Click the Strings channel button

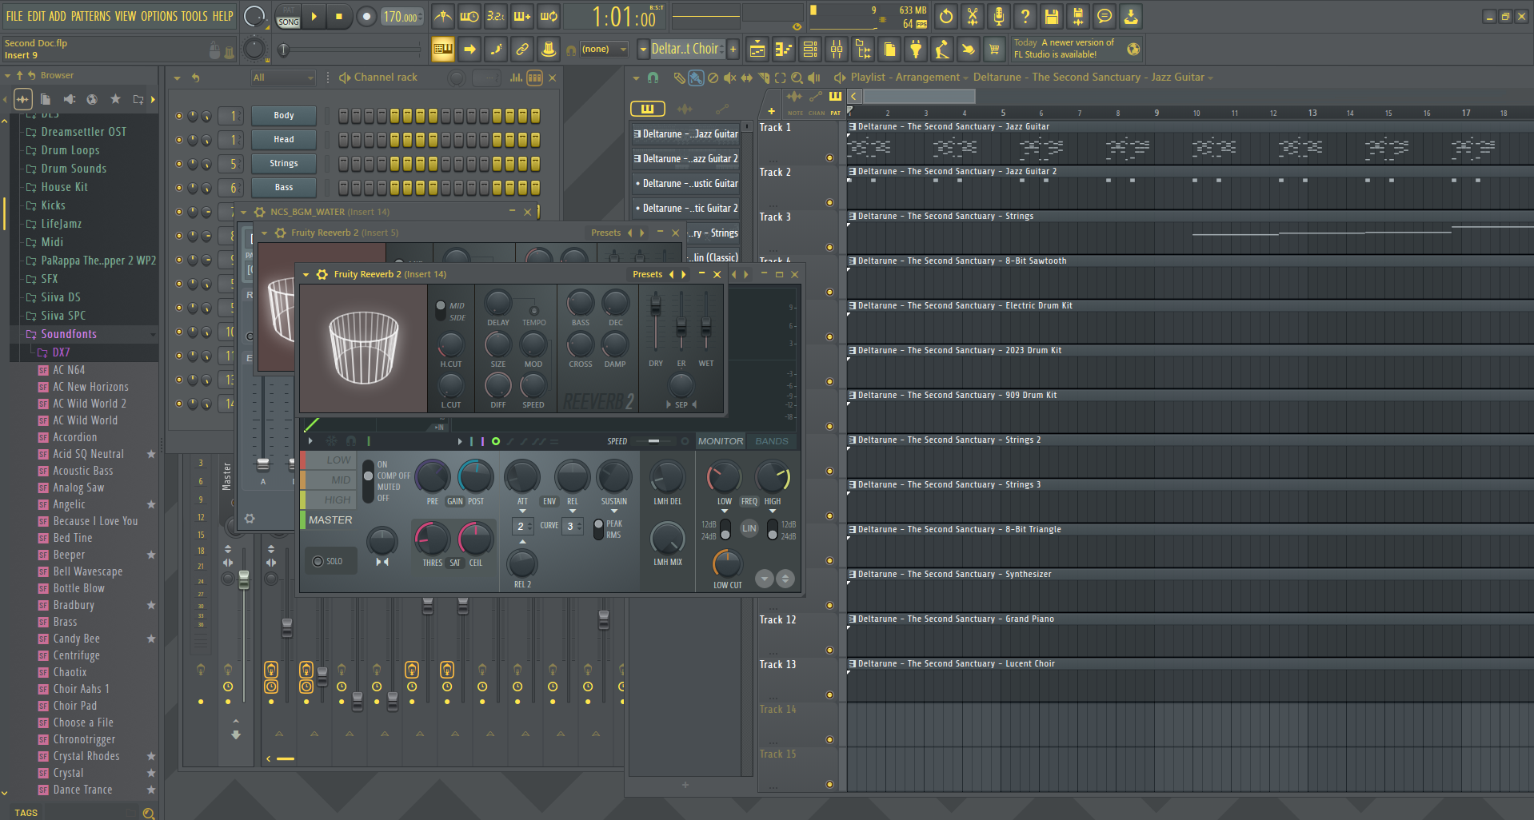[284, 164]
